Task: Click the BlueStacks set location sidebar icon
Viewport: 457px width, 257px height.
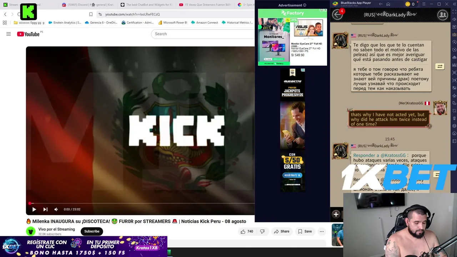Action: tap(454, 118)
